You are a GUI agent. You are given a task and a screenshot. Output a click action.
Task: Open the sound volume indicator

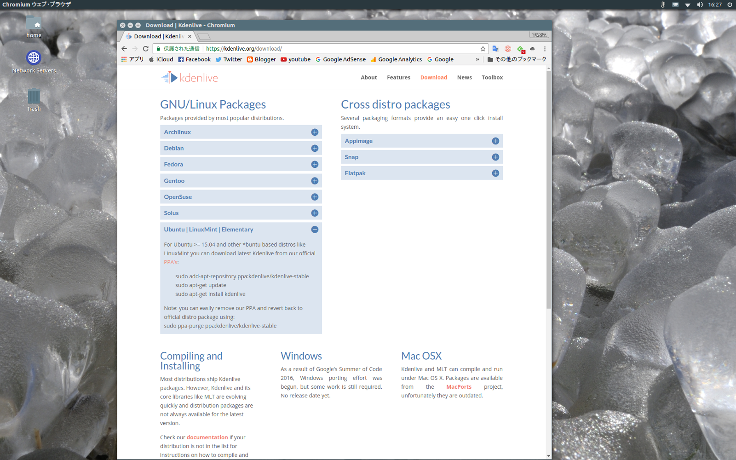pyautogui.click(x=700, y=5)
